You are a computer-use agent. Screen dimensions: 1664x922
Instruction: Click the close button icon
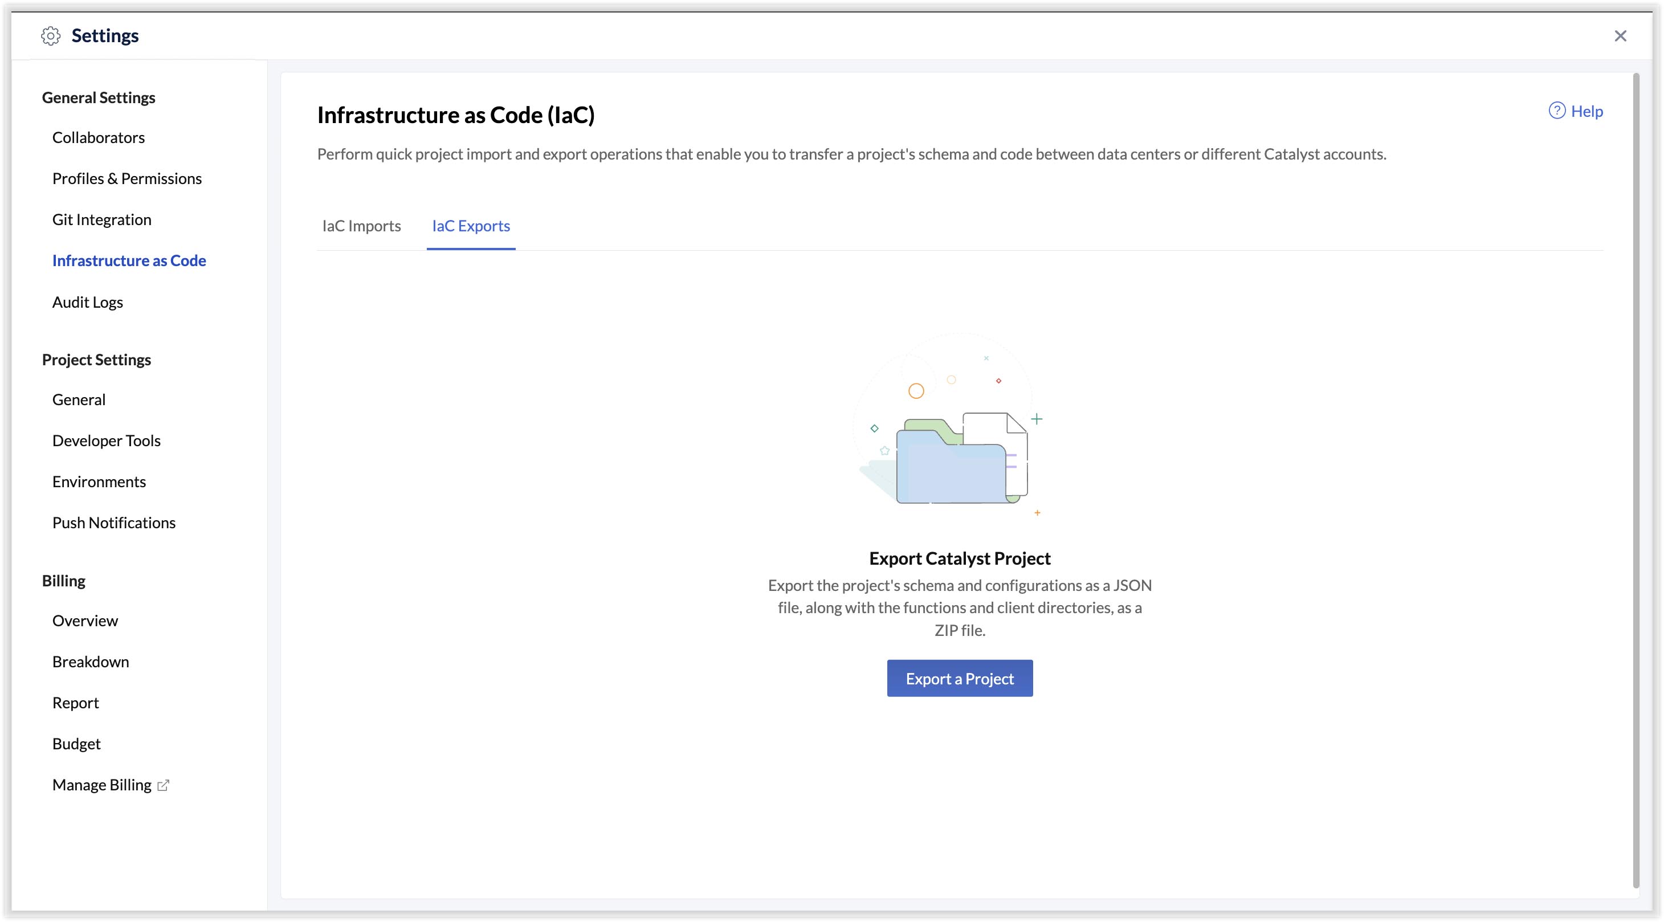pyautogui.click(x=1621, y=35)
